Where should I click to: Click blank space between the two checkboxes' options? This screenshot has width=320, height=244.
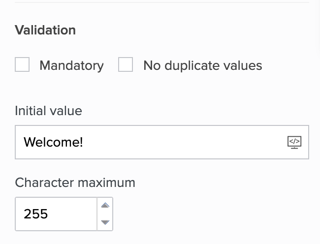pyautogui.click(x=111, y=65)
